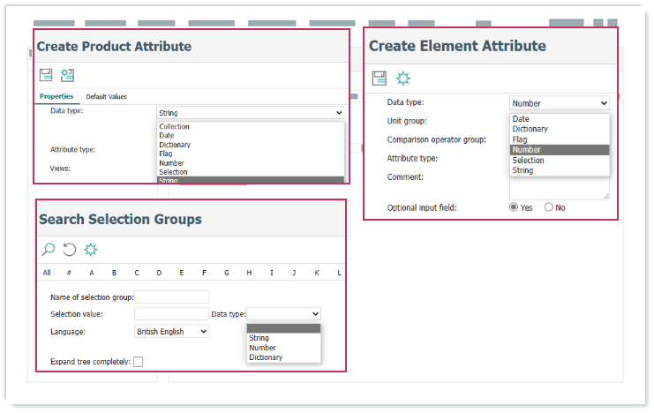The image size is (654, 413).
Task: Select Yes for Optional input field
Action: pyautogui.click(x=515, y=207)
